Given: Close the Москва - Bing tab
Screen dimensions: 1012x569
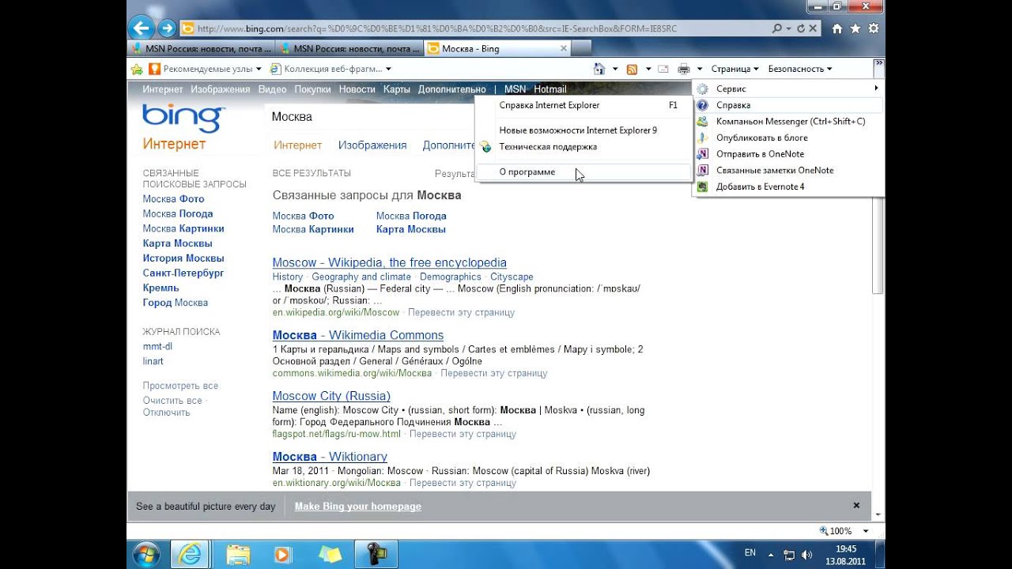Looking at the screenshot, I should pyautogui.click(x=564, y=48).
